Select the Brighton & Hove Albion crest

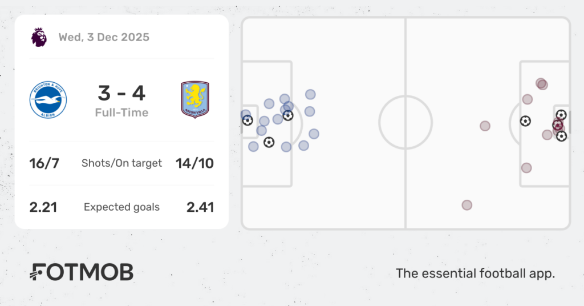[48, 100]
